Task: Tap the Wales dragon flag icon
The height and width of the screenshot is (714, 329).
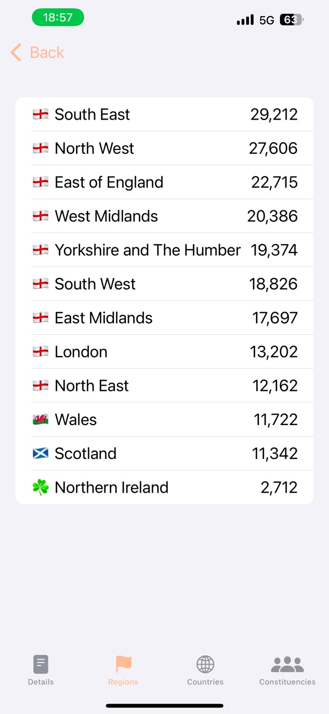Action: (40, 420)
